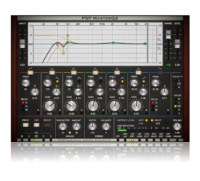This screenshot has width=200, height=181.
Task: Click the WIDTH knob
Action: 92,127
